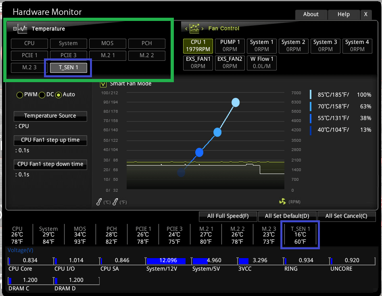This screenshot has height=296, width=382.
Task: Select MOS temperature button
Action: click(107, 43)
